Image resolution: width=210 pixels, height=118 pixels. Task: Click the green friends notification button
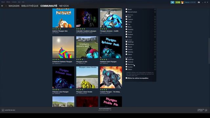[178, 2]
